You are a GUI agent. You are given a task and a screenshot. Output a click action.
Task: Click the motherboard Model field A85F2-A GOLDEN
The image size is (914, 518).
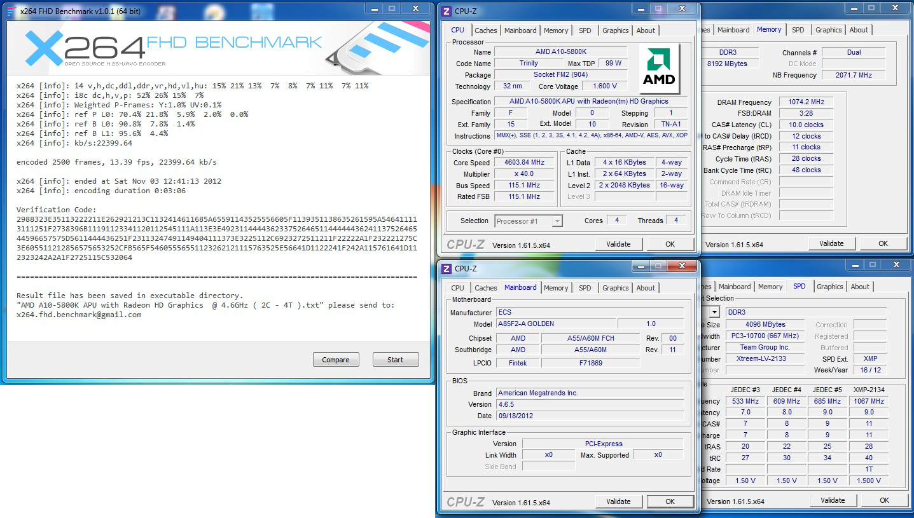point(555,324)
